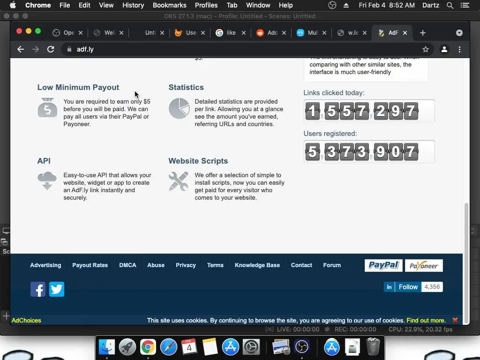Click the LinkedIn Follow button
This screenshot has height=360, width=480.
pyautogui.click(x=403, y=287)
